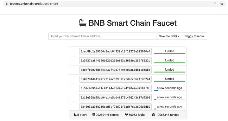
Task: Expand the Peggy tokens dropdown
Action: tap(194, 36)
